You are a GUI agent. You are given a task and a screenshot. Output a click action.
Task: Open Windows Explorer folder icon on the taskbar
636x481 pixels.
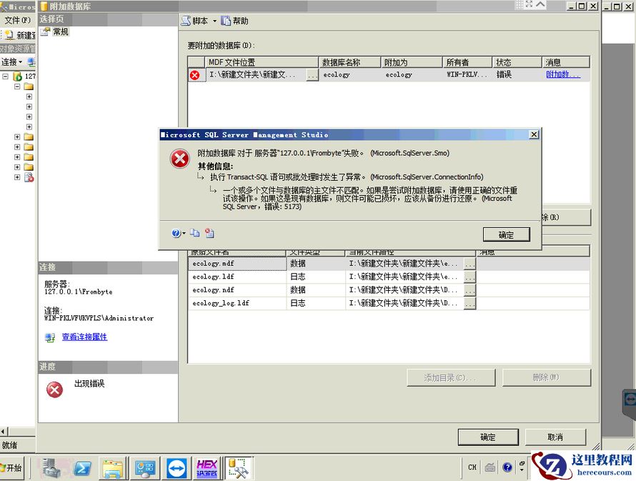[x=112, y=468]
